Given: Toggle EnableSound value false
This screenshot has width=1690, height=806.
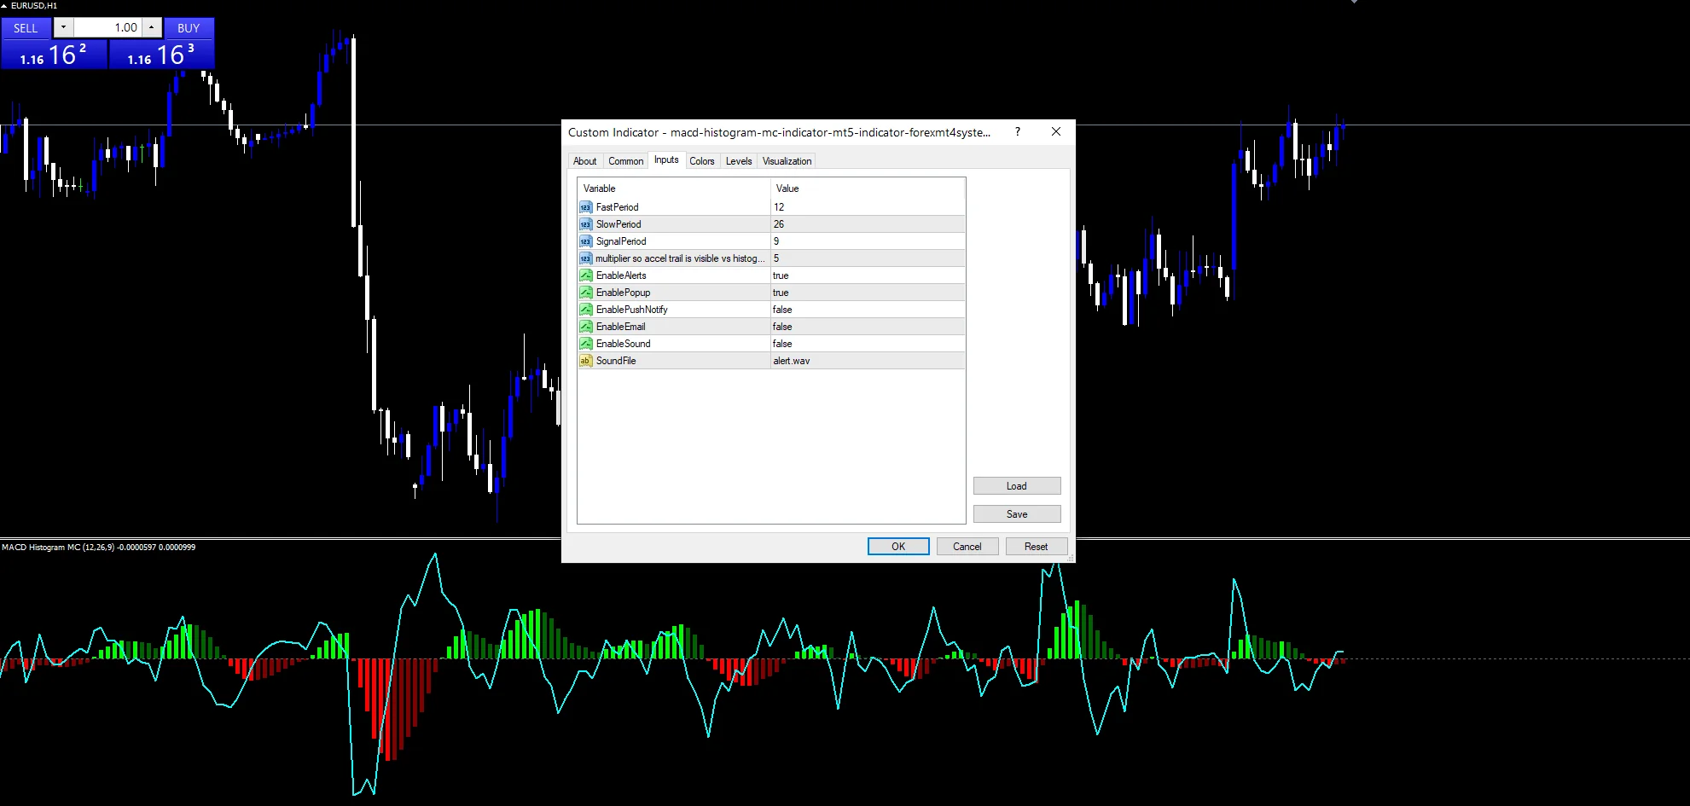Looking at the screenshot, I should [868, 344].
